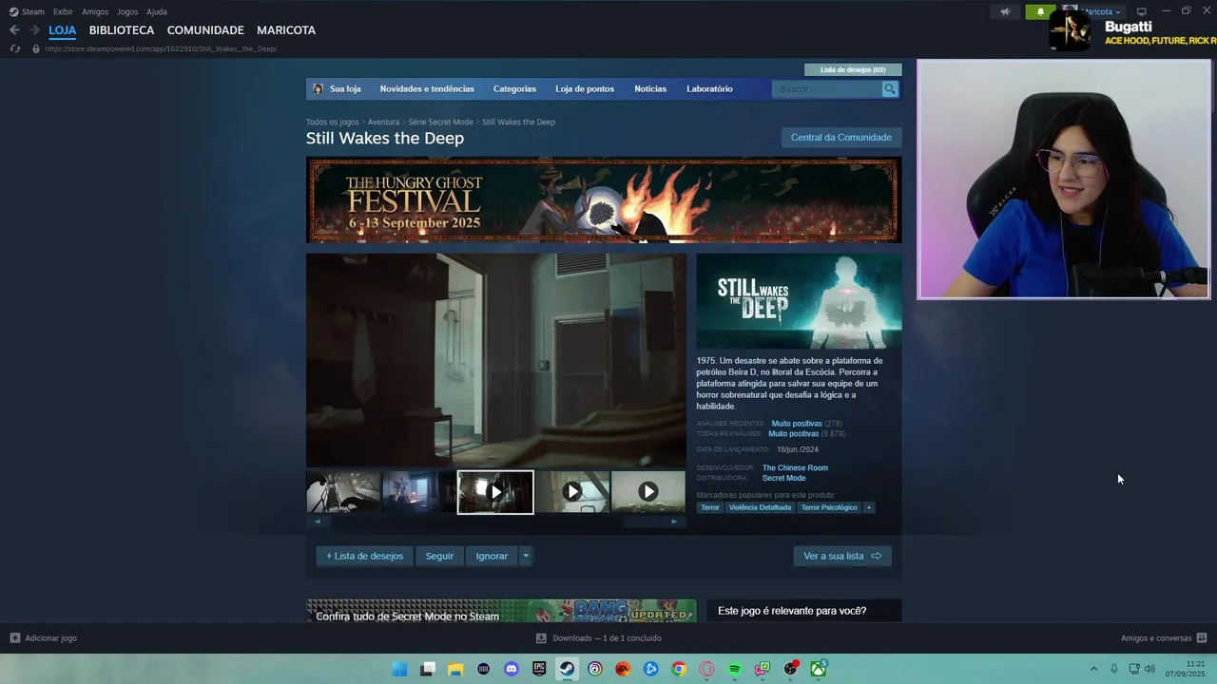Click the Terror Psicológico tag

click(x=829, y=507)
